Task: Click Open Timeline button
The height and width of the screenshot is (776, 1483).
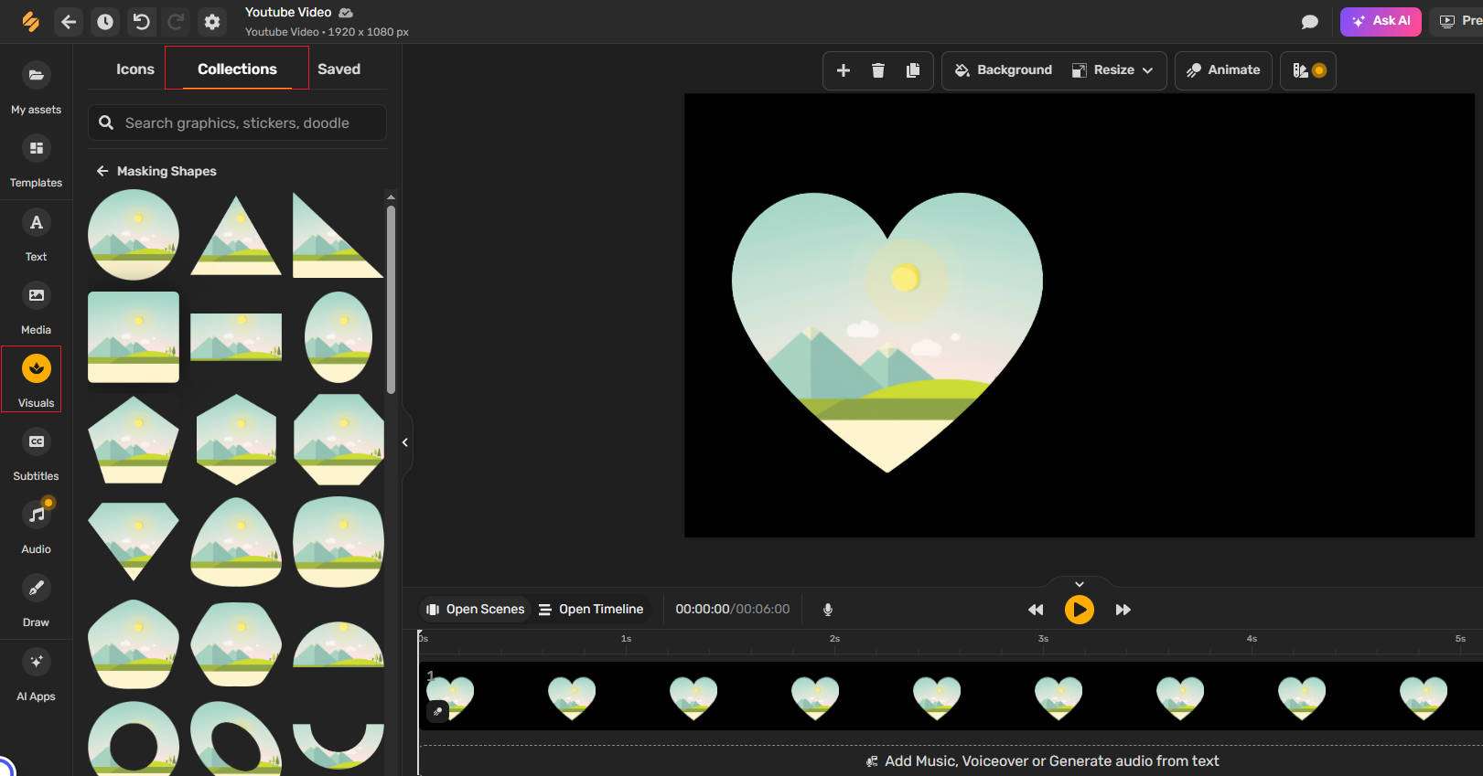Action: coord(591,610)
